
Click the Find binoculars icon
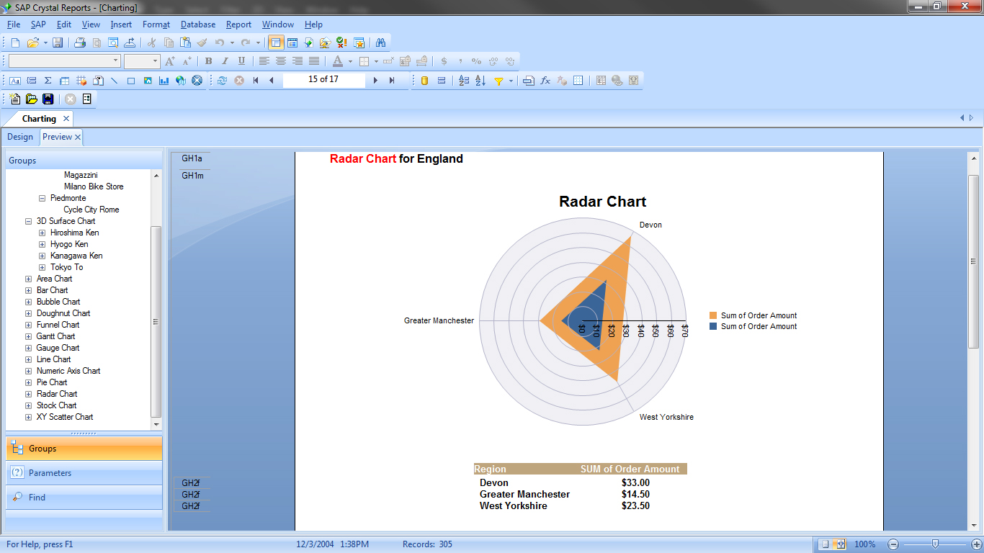point(380,42)
